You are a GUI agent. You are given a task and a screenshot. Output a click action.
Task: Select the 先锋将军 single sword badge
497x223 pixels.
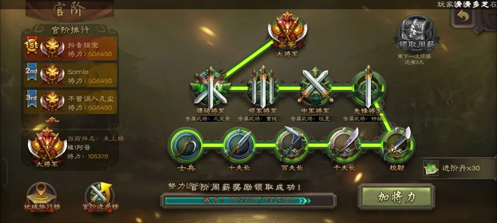click(368, 88)
